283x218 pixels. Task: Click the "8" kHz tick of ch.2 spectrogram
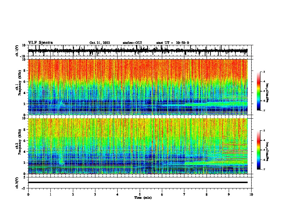coord(25,130)
